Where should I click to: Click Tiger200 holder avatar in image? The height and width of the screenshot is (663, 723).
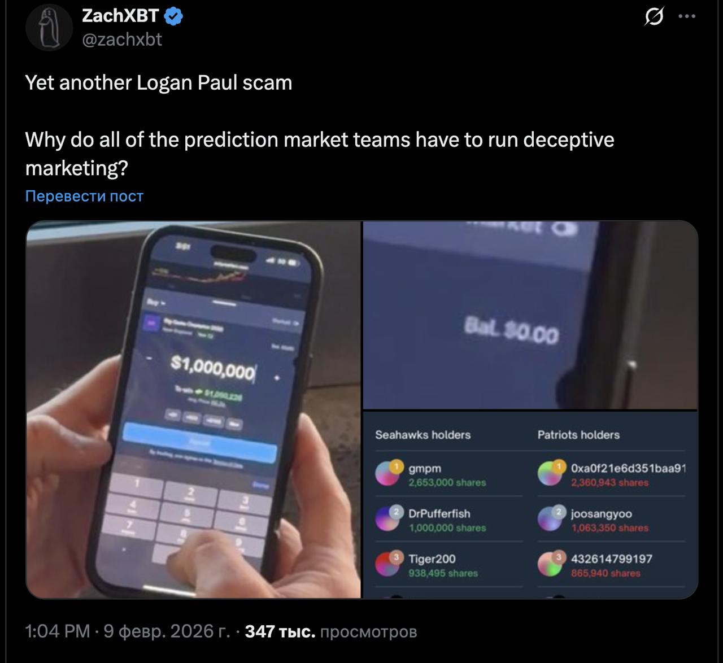388,564
